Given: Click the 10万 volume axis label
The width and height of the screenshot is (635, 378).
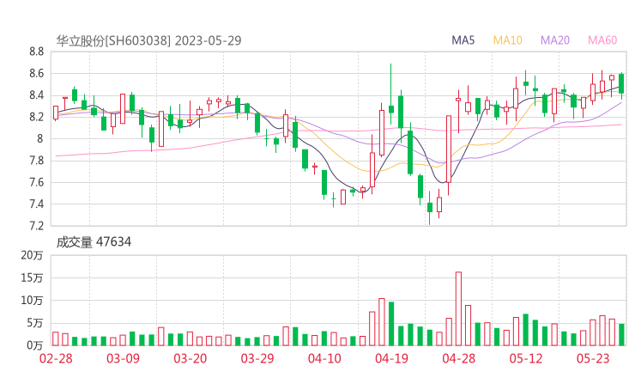Looking at the screenshot, I should tap(32, 301).
